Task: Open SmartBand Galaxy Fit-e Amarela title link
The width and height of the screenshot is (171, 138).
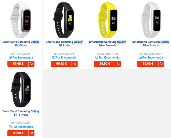Action: [107, 44]
